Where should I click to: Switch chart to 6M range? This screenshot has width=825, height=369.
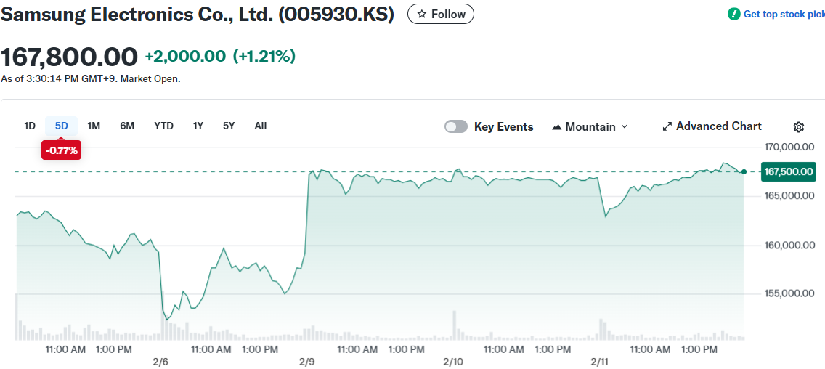pyautogui.click(x=127, y=126)
